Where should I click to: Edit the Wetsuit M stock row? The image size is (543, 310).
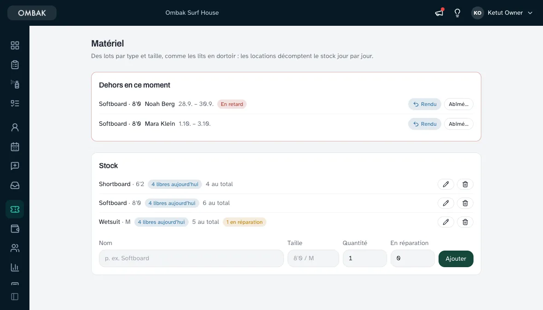point(446,222)
